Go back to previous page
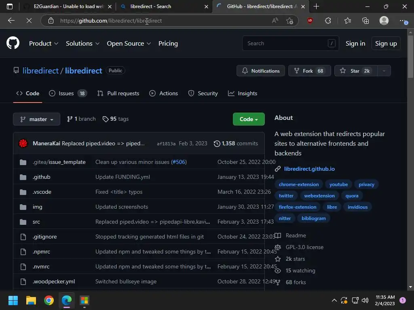This screenshot has height=310, width=414. tap(11, 21)
